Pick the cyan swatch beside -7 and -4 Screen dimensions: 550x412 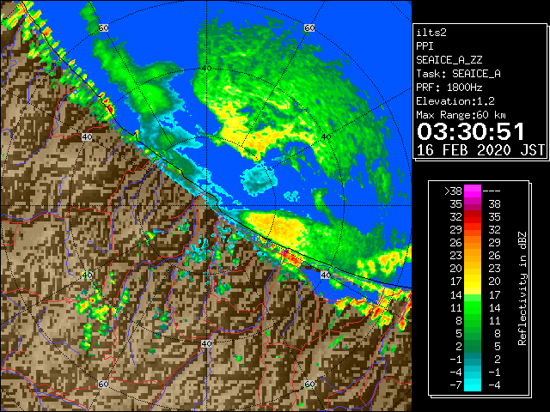pos(473,385)
